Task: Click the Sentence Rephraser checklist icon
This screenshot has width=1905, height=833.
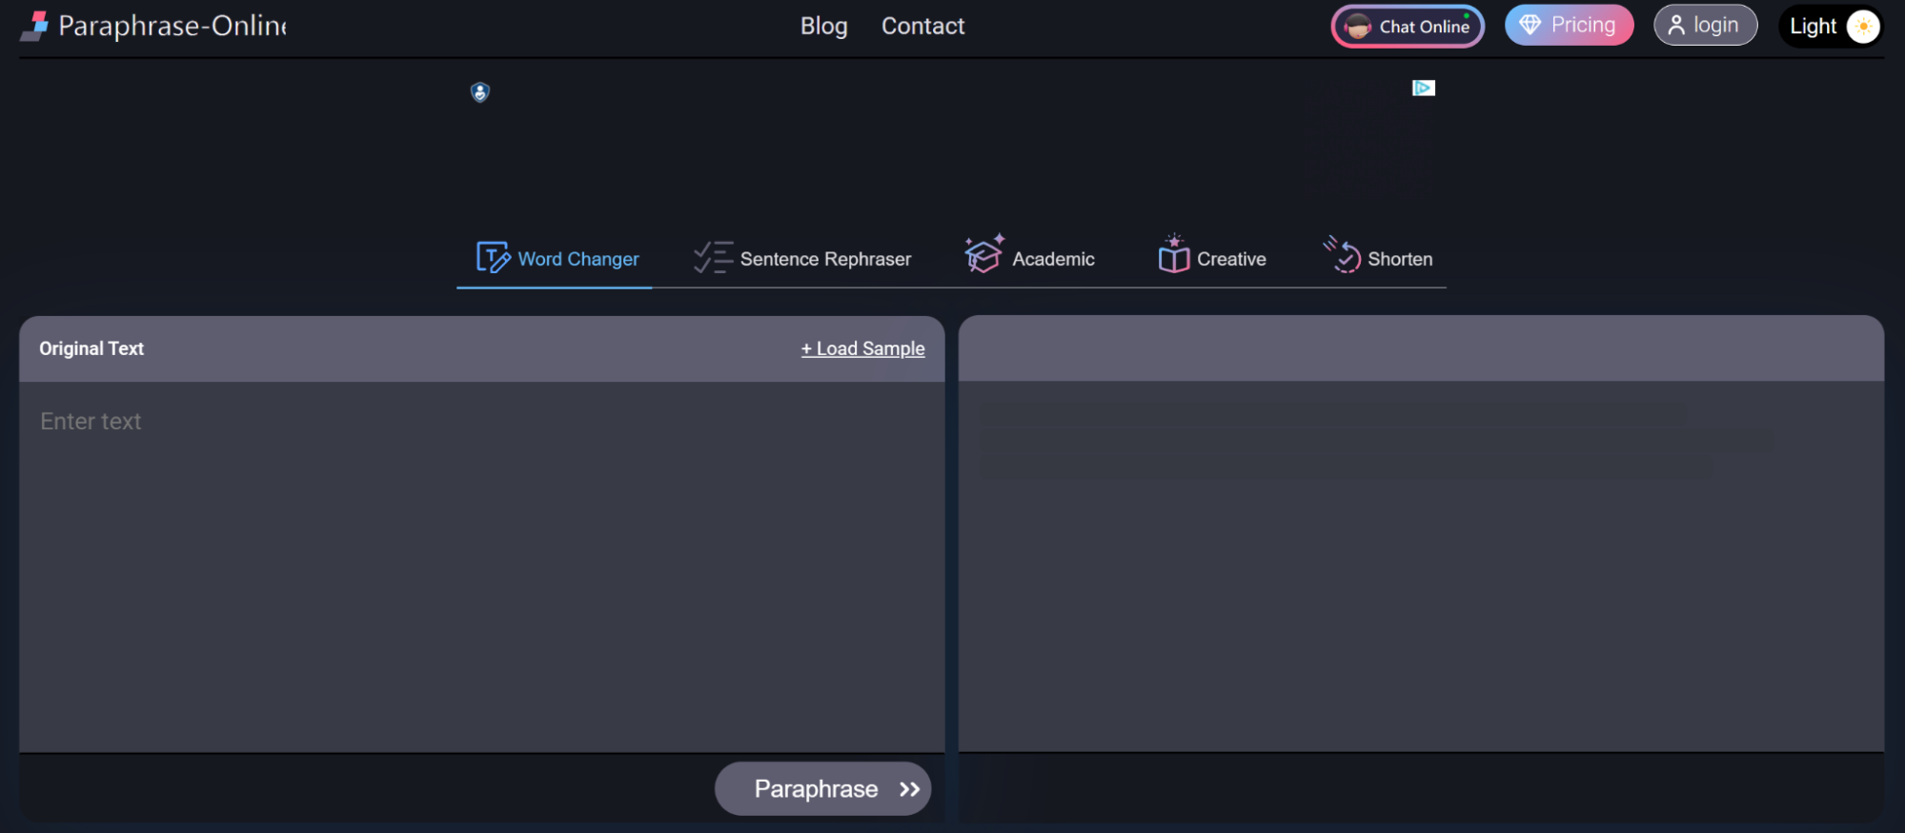Action: click(712, 257)
